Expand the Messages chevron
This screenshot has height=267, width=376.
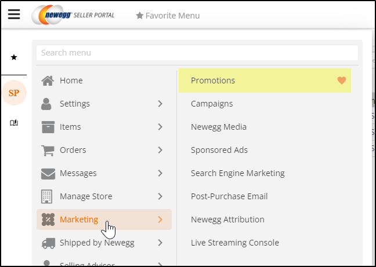tap(160, 173)
